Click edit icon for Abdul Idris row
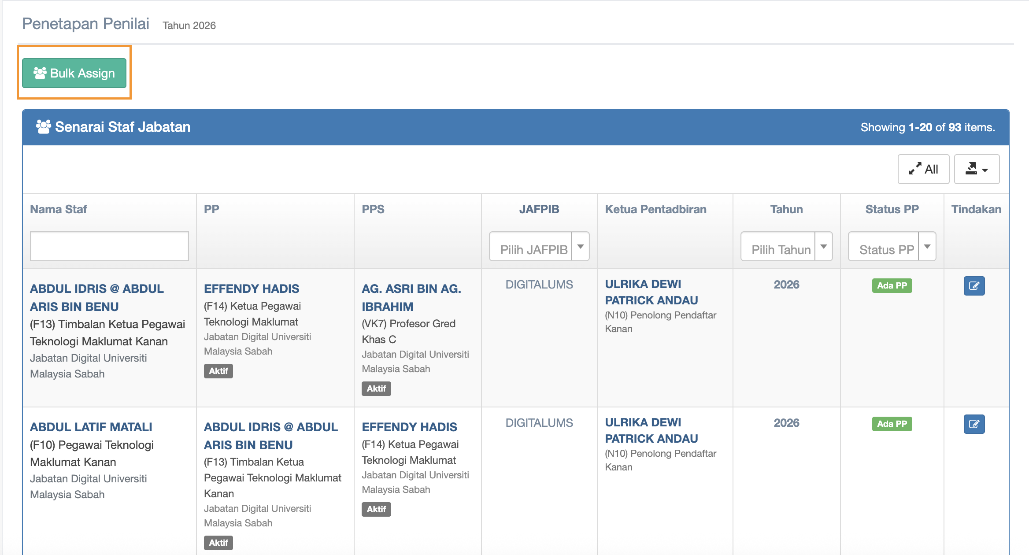1029x555 pixels. pos(974,286)
